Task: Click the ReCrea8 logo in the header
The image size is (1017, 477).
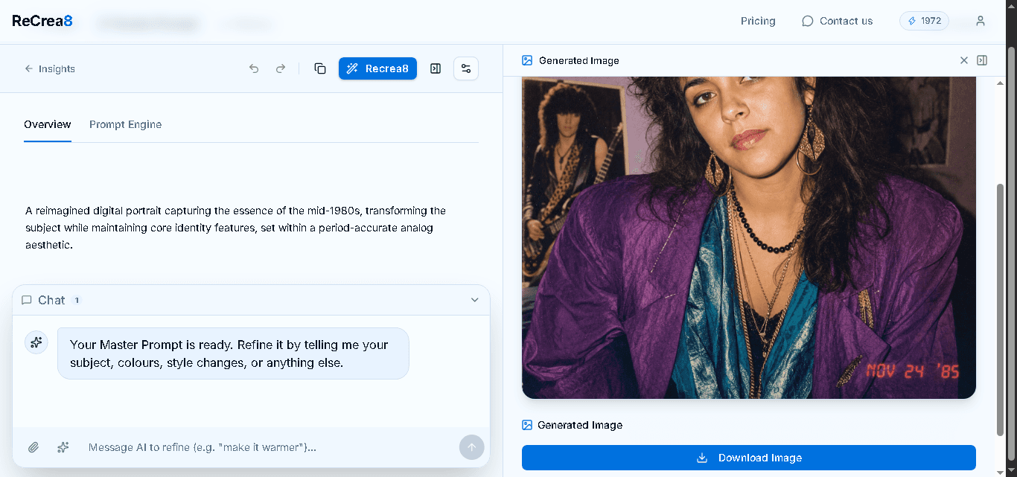Action: [x=42, y=21]
